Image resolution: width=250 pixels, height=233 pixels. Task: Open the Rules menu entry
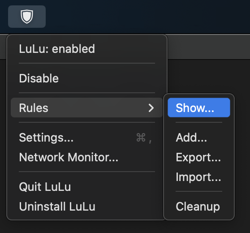(x=87, y=108)
